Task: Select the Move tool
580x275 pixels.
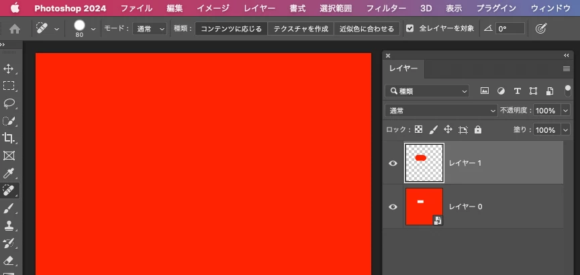Action: 9,68
